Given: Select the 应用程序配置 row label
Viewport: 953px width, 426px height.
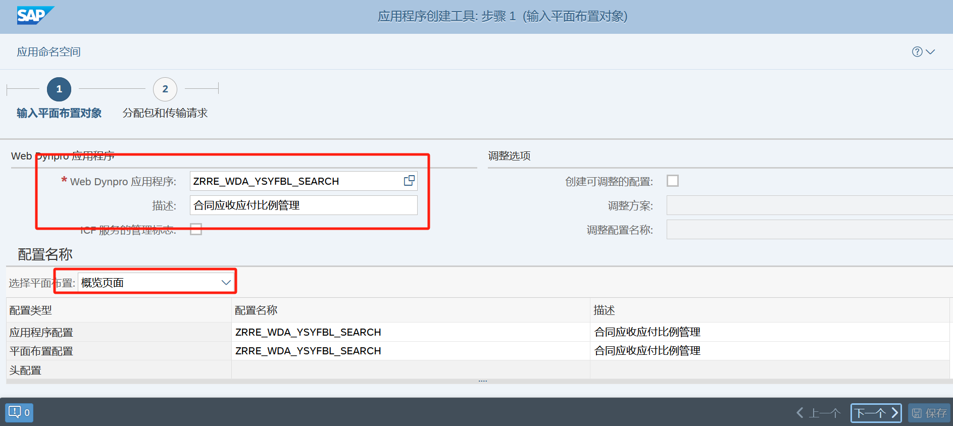Looking at the screenshot, I should pyautogui.click(x=41, y=333).
